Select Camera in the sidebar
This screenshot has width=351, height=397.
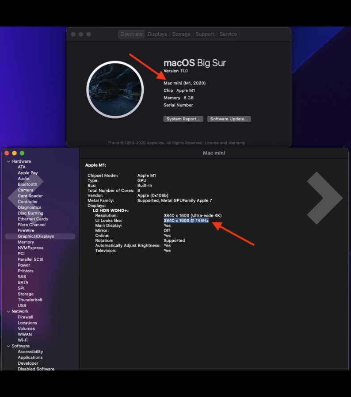click(25, 190)
